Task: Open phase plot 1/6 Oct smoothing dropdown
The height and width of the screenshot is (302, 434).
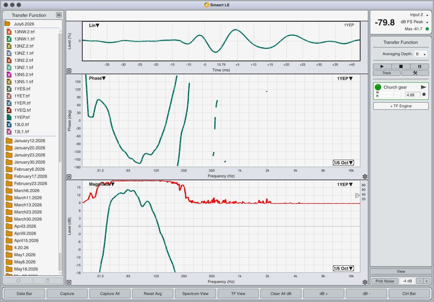Action: (x=343, y=163)
